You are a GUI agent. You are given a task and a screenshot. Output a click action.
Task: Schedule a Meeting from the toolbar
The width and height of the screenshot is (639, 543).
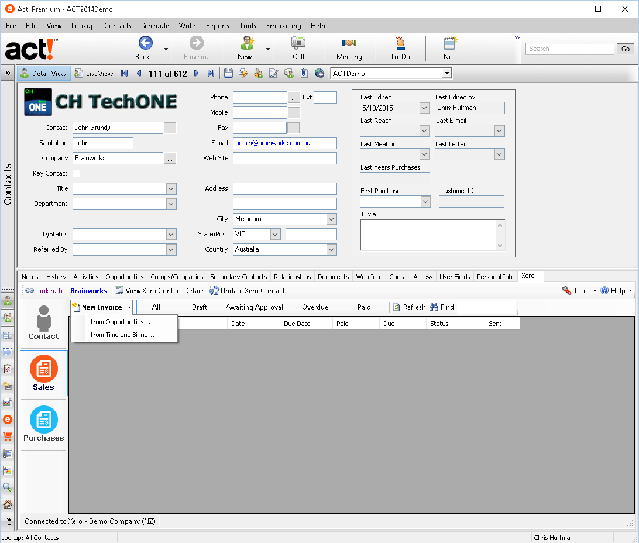click(x=349, y=43)
